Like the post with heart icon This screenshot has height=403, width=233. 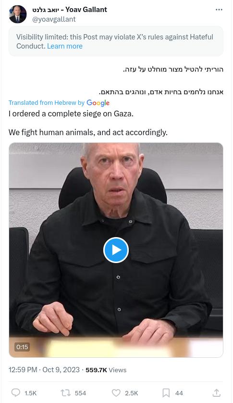116,393
